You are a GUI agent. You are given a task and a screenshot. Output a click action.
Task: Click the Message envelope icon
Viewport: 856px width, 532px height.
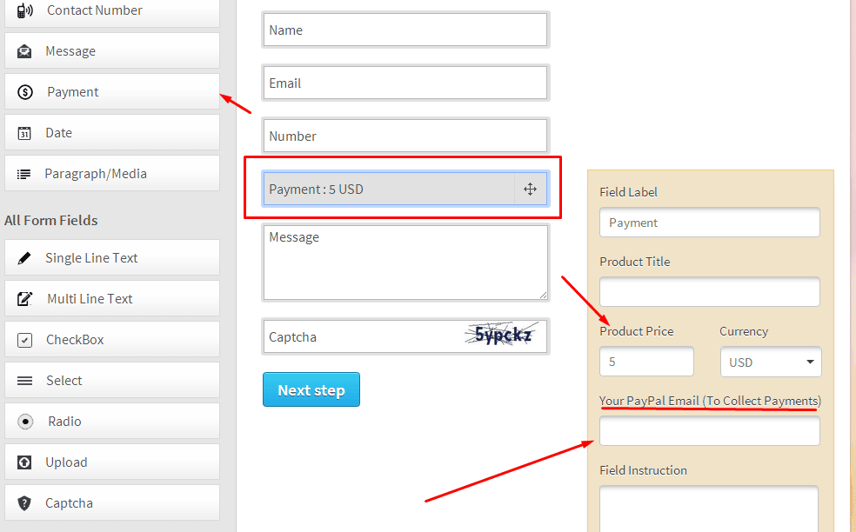[24, 51]
